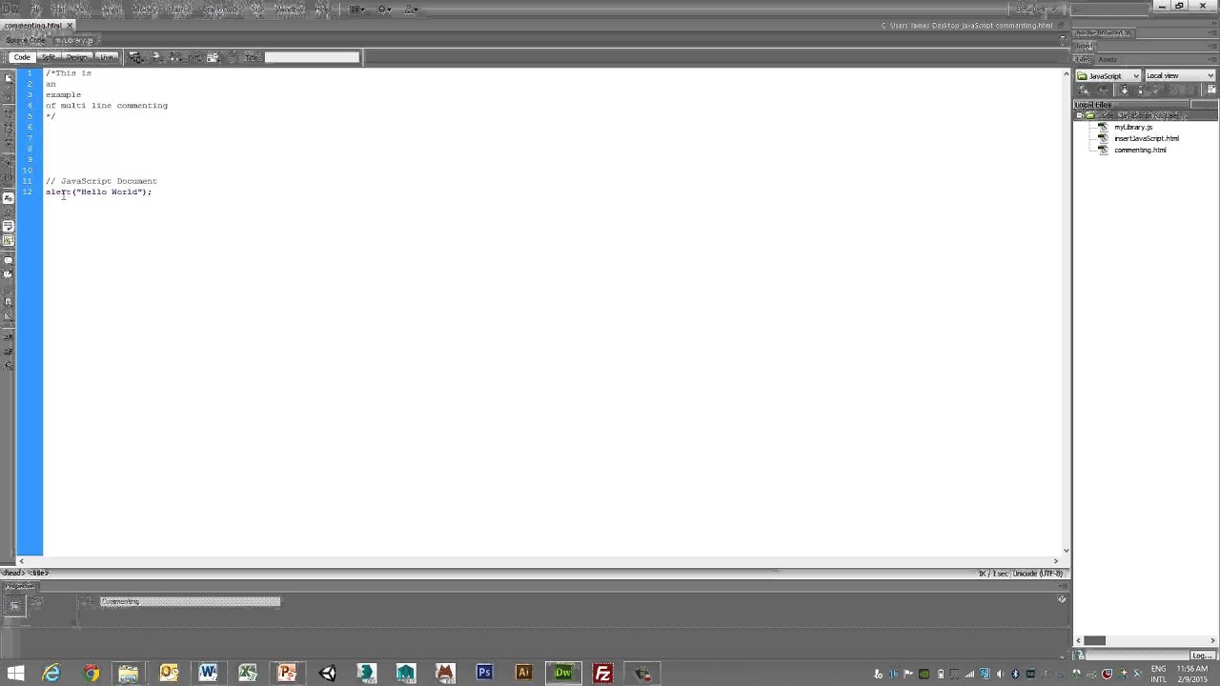Image resolution: width=1220 pixels, height=686 pixels.
Task: Click the File management arrows icon
Action: (x=175, y=57)
